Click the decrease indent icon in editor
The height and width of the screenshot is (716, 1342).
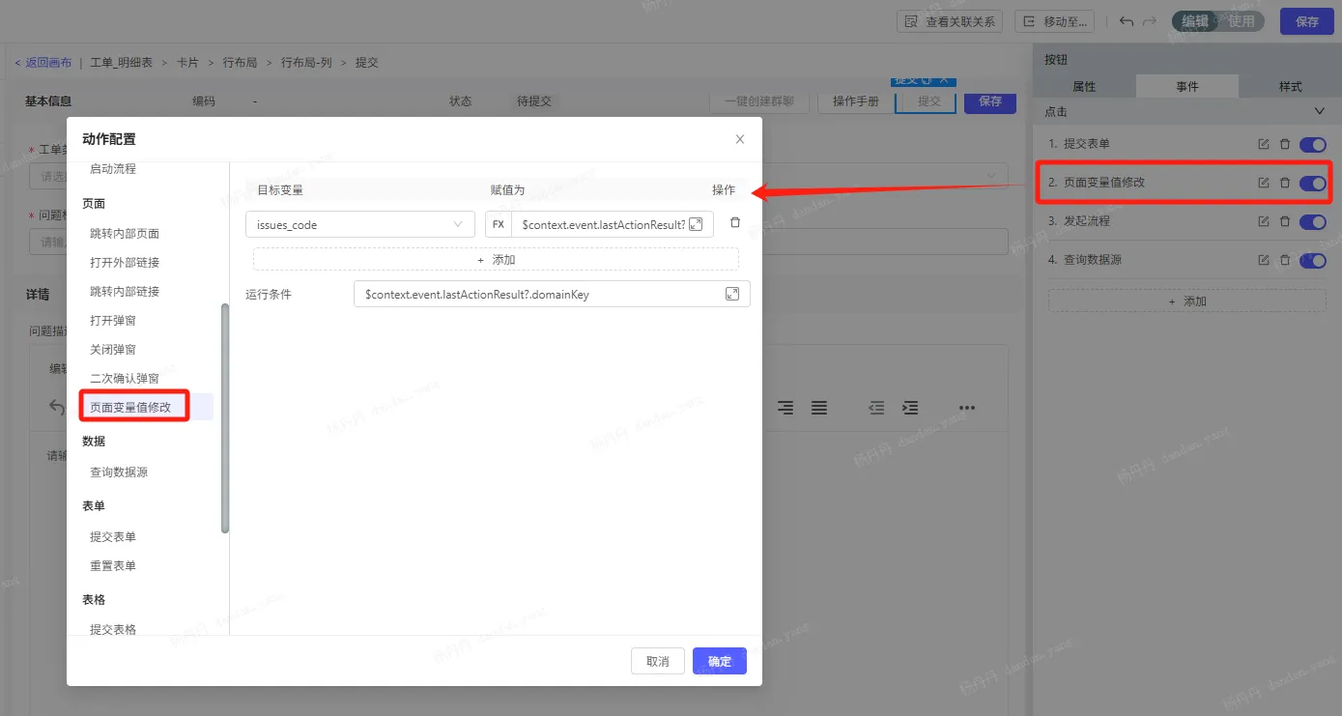tap(876, 408)
